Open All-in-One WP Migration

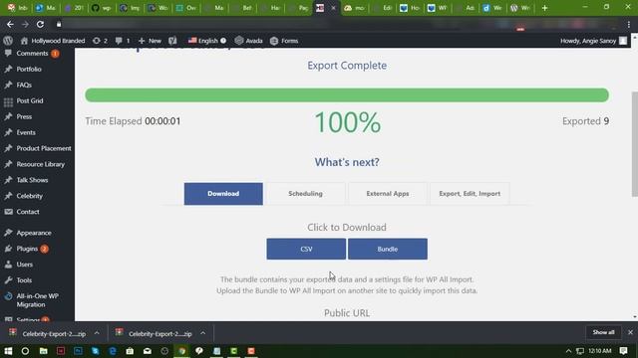pyautogui.click(x=37, y=300)
